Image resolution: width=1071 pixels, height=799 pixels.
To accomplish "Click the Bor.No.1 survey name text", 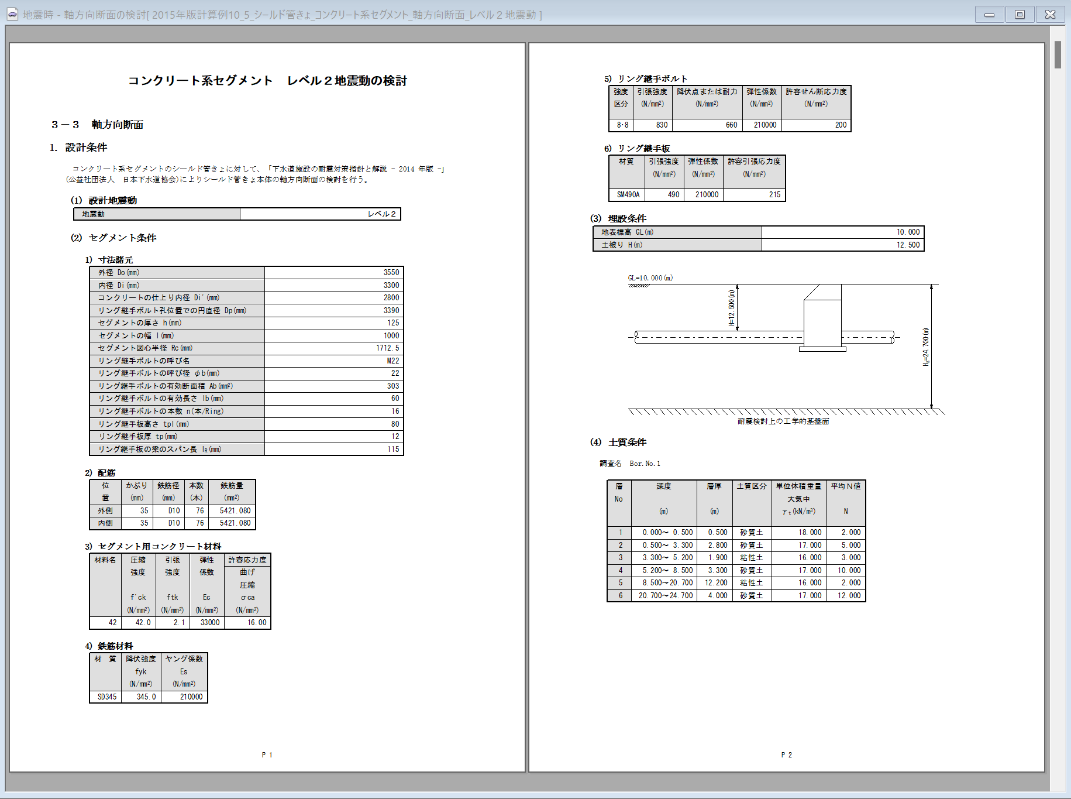I will coord(645,464).
